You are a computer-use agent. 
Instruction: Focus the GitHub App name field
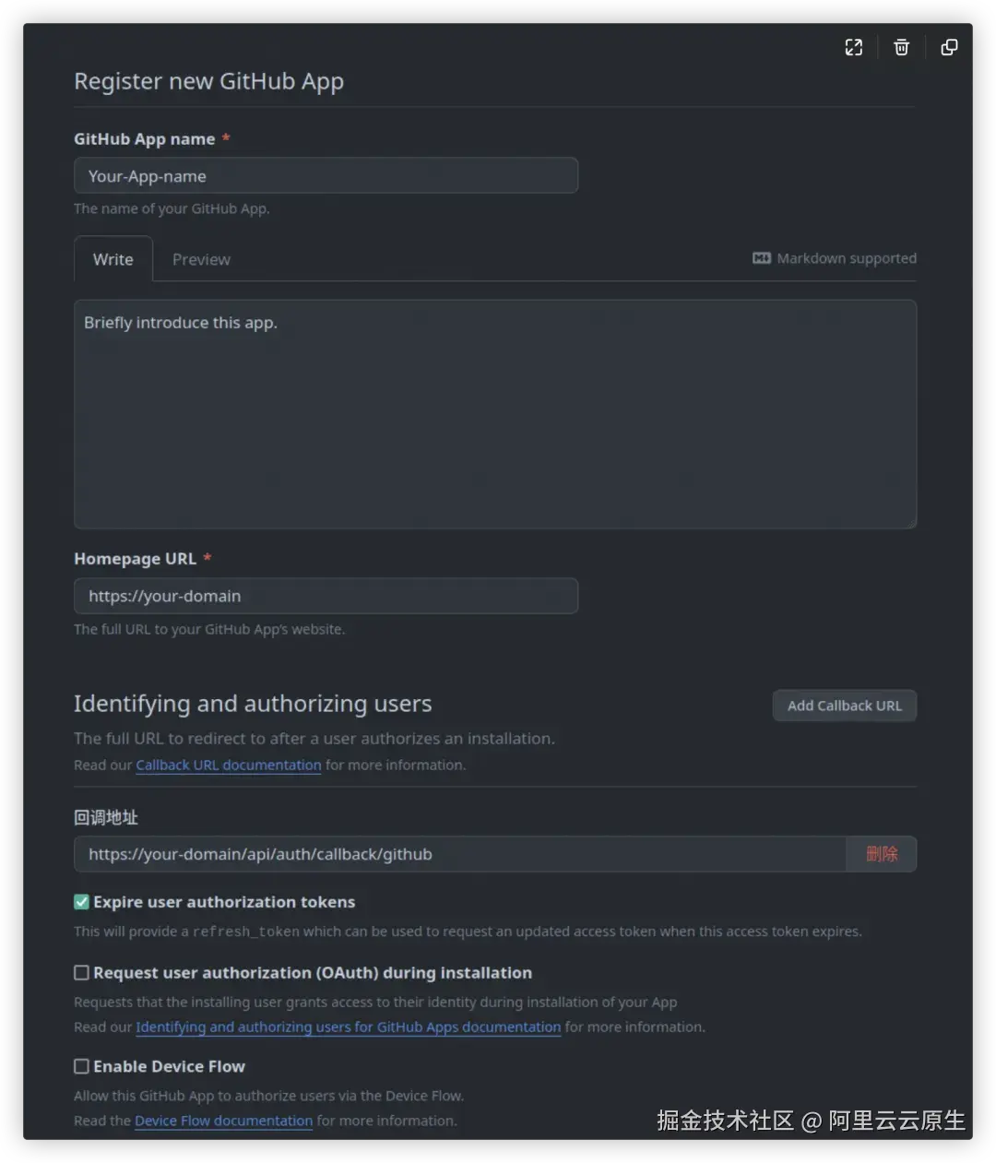click(326, 176)
